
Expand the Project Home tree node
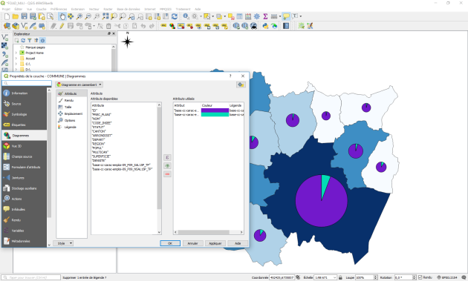(16, 53)
